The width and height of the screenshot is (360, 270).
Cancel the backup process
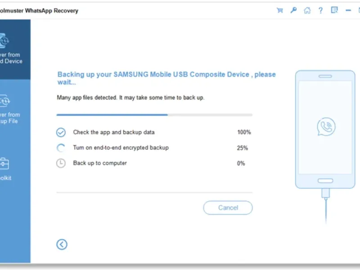(x=228, y=208)
